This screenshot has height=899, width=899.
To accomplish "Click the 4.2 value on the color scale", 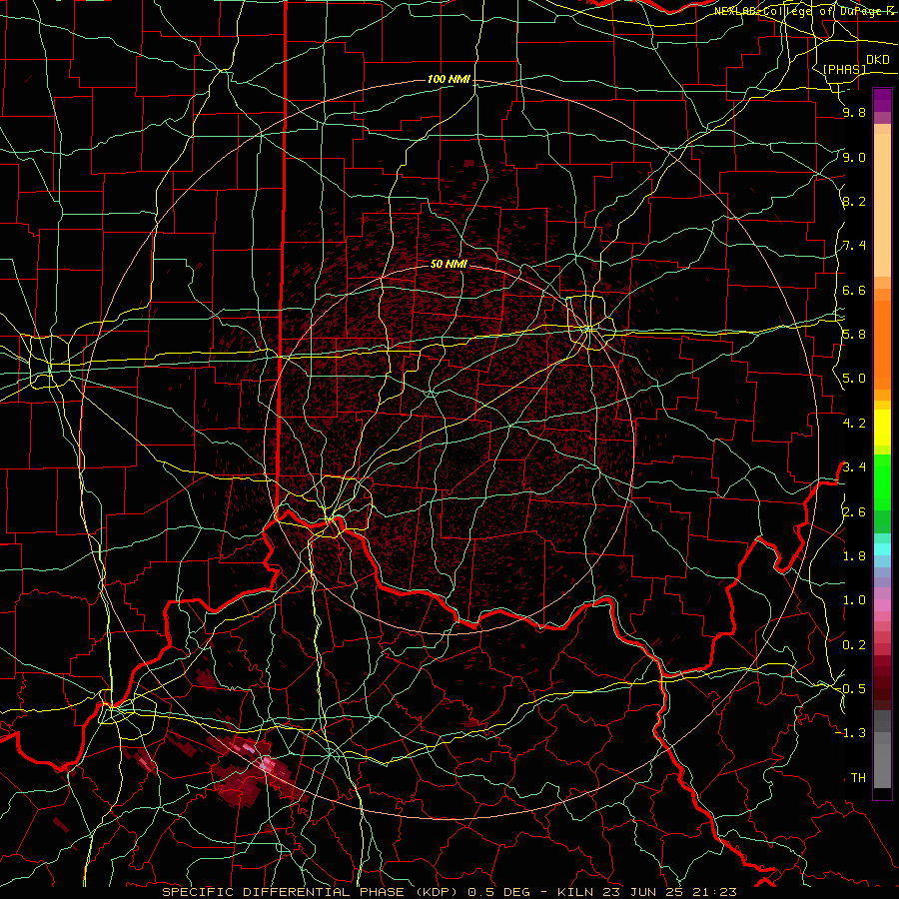I will tap(854, 424).
